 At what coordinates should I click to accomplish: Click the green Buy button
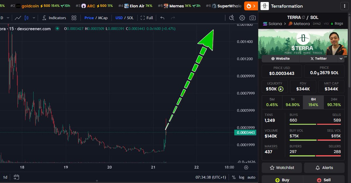[282, 180]
